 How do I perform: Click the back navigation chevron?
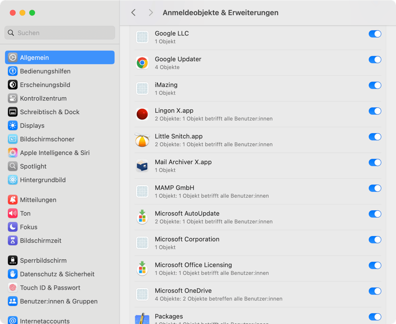tap(133, 13)
